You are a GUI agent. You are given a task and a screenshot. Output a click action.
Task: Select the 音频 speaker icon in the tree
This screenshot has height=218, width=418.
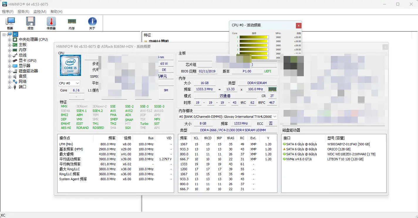[15, 76]
